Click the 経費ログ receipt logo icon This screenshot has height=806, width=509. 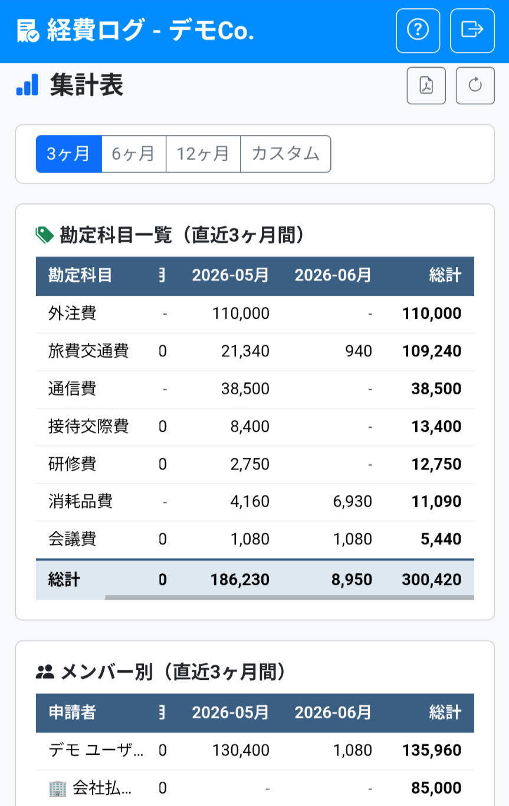pos(28,31)
